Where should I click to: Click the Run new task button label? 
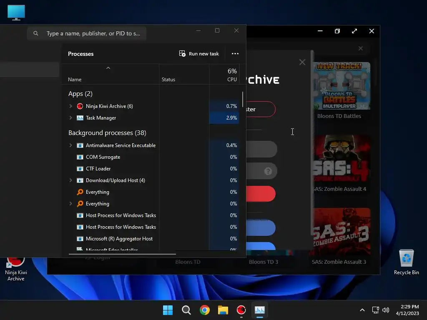203,54
